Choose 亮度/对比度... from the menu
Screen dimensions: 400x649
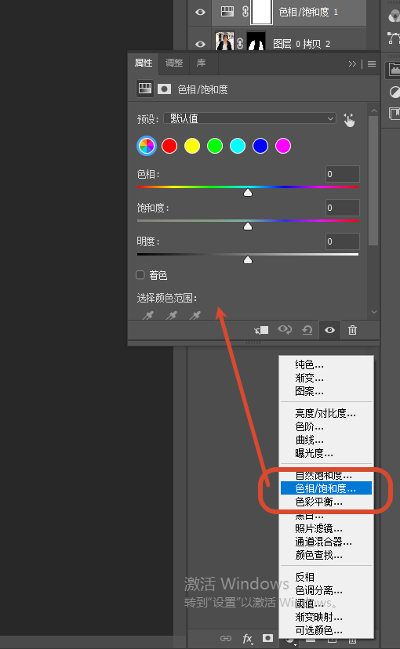[x=325, y=414]
